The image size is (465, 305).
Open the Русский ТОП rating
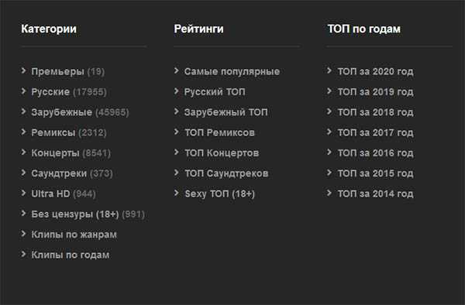(x=215, y=92)
